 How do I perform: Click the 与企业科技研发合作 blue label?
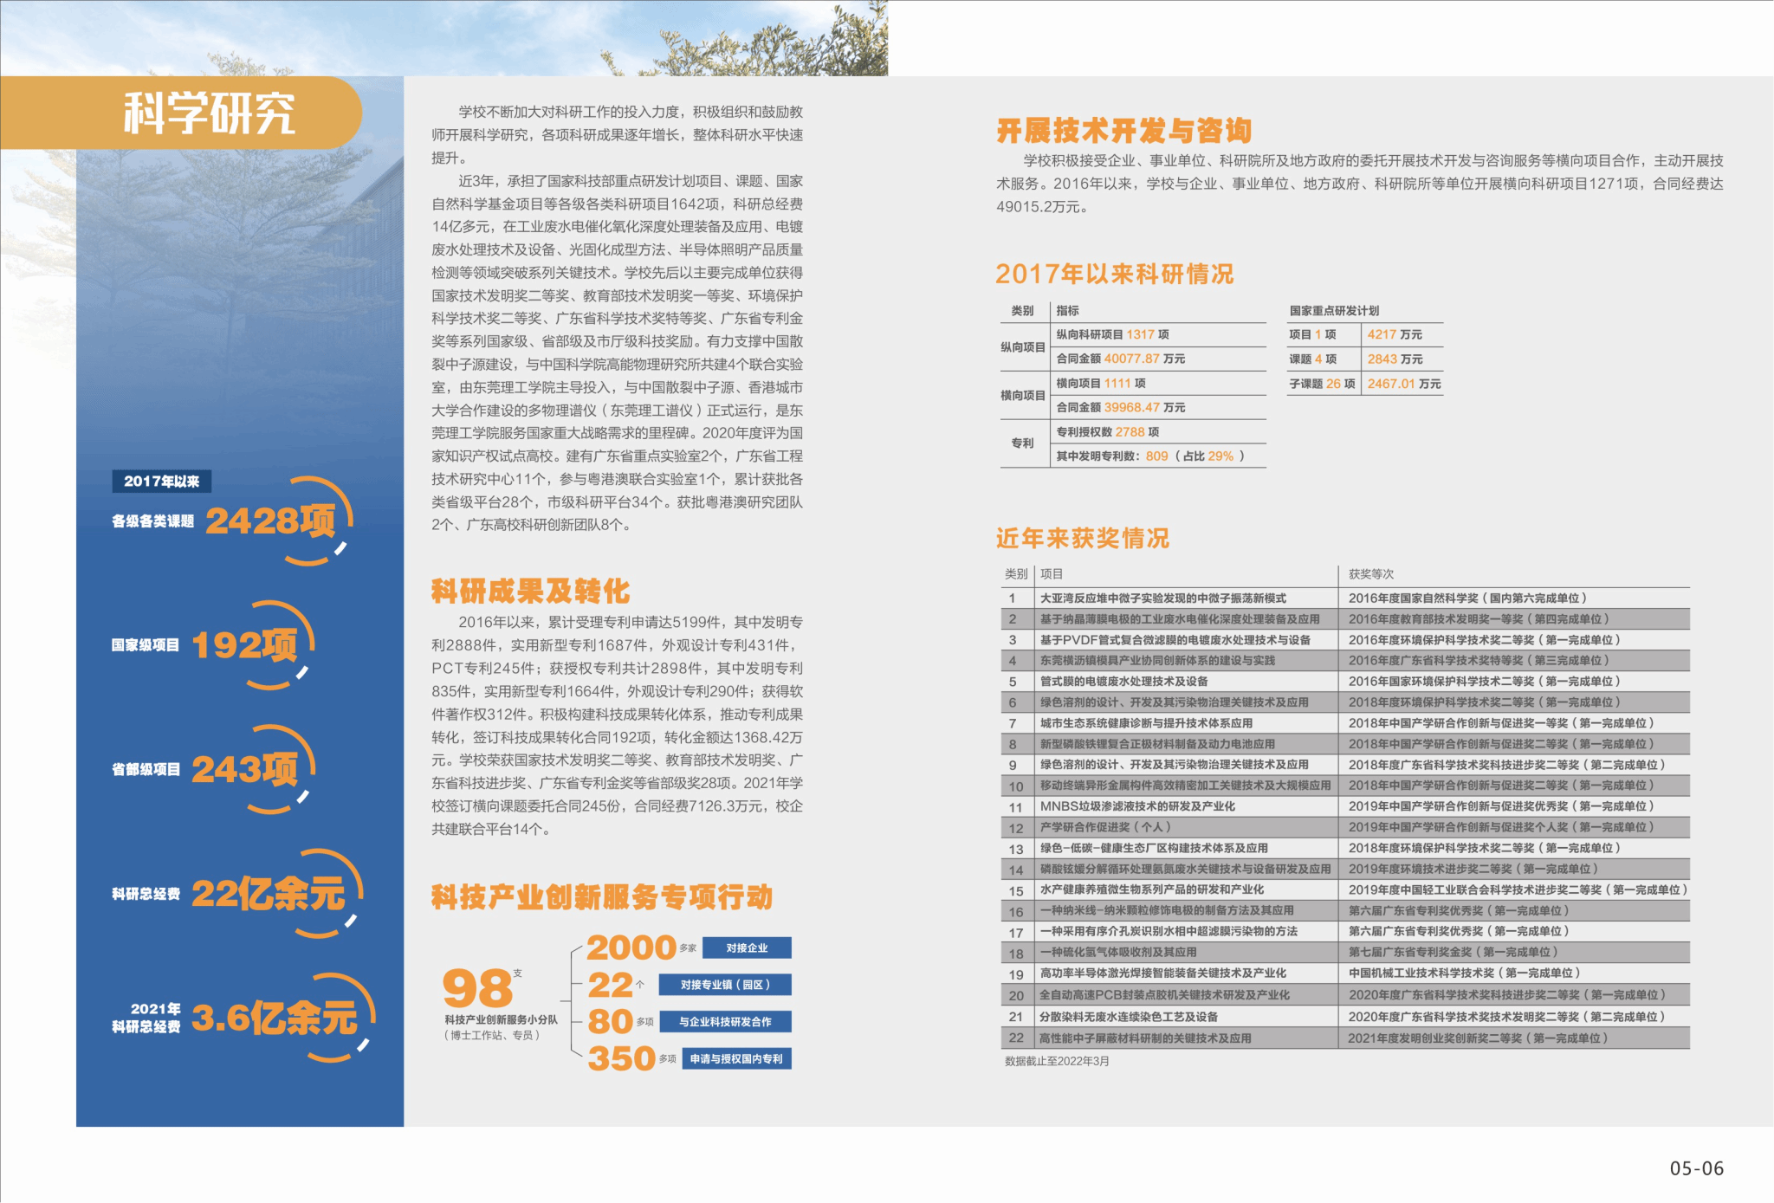point(725,1022)
